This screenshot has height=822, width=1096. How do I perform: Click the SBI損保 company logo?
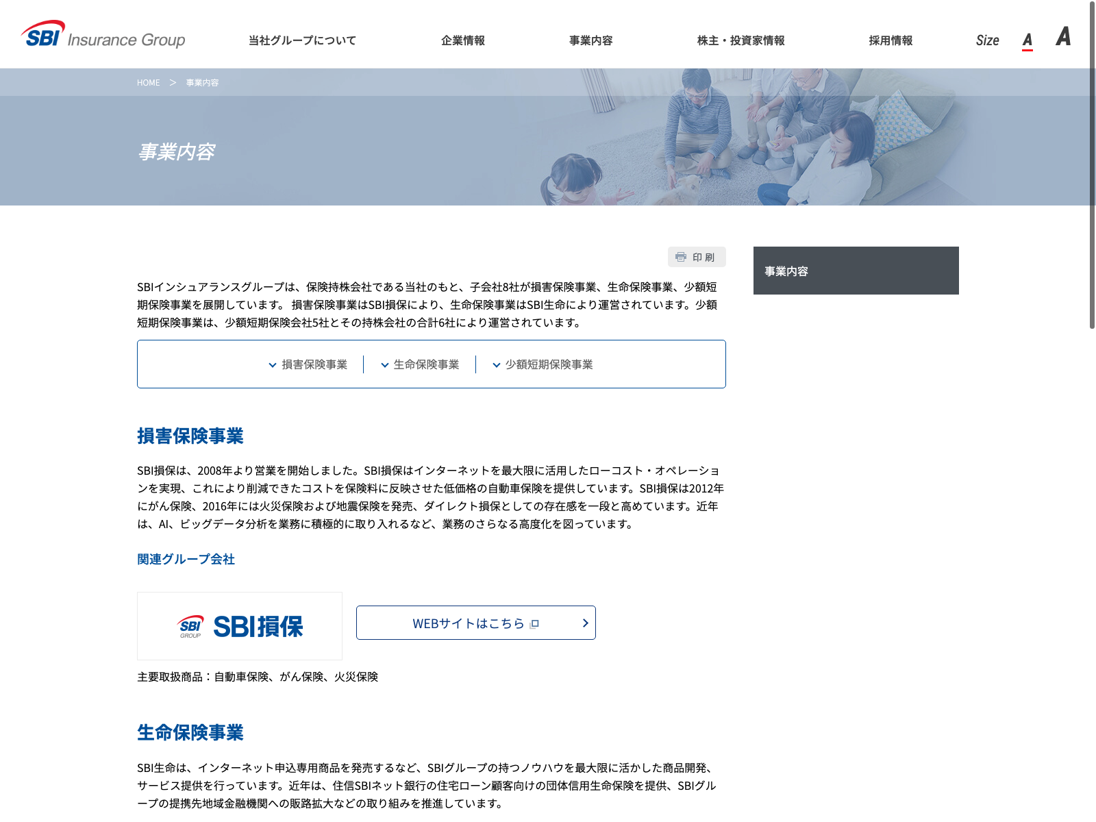click(240, 626)
